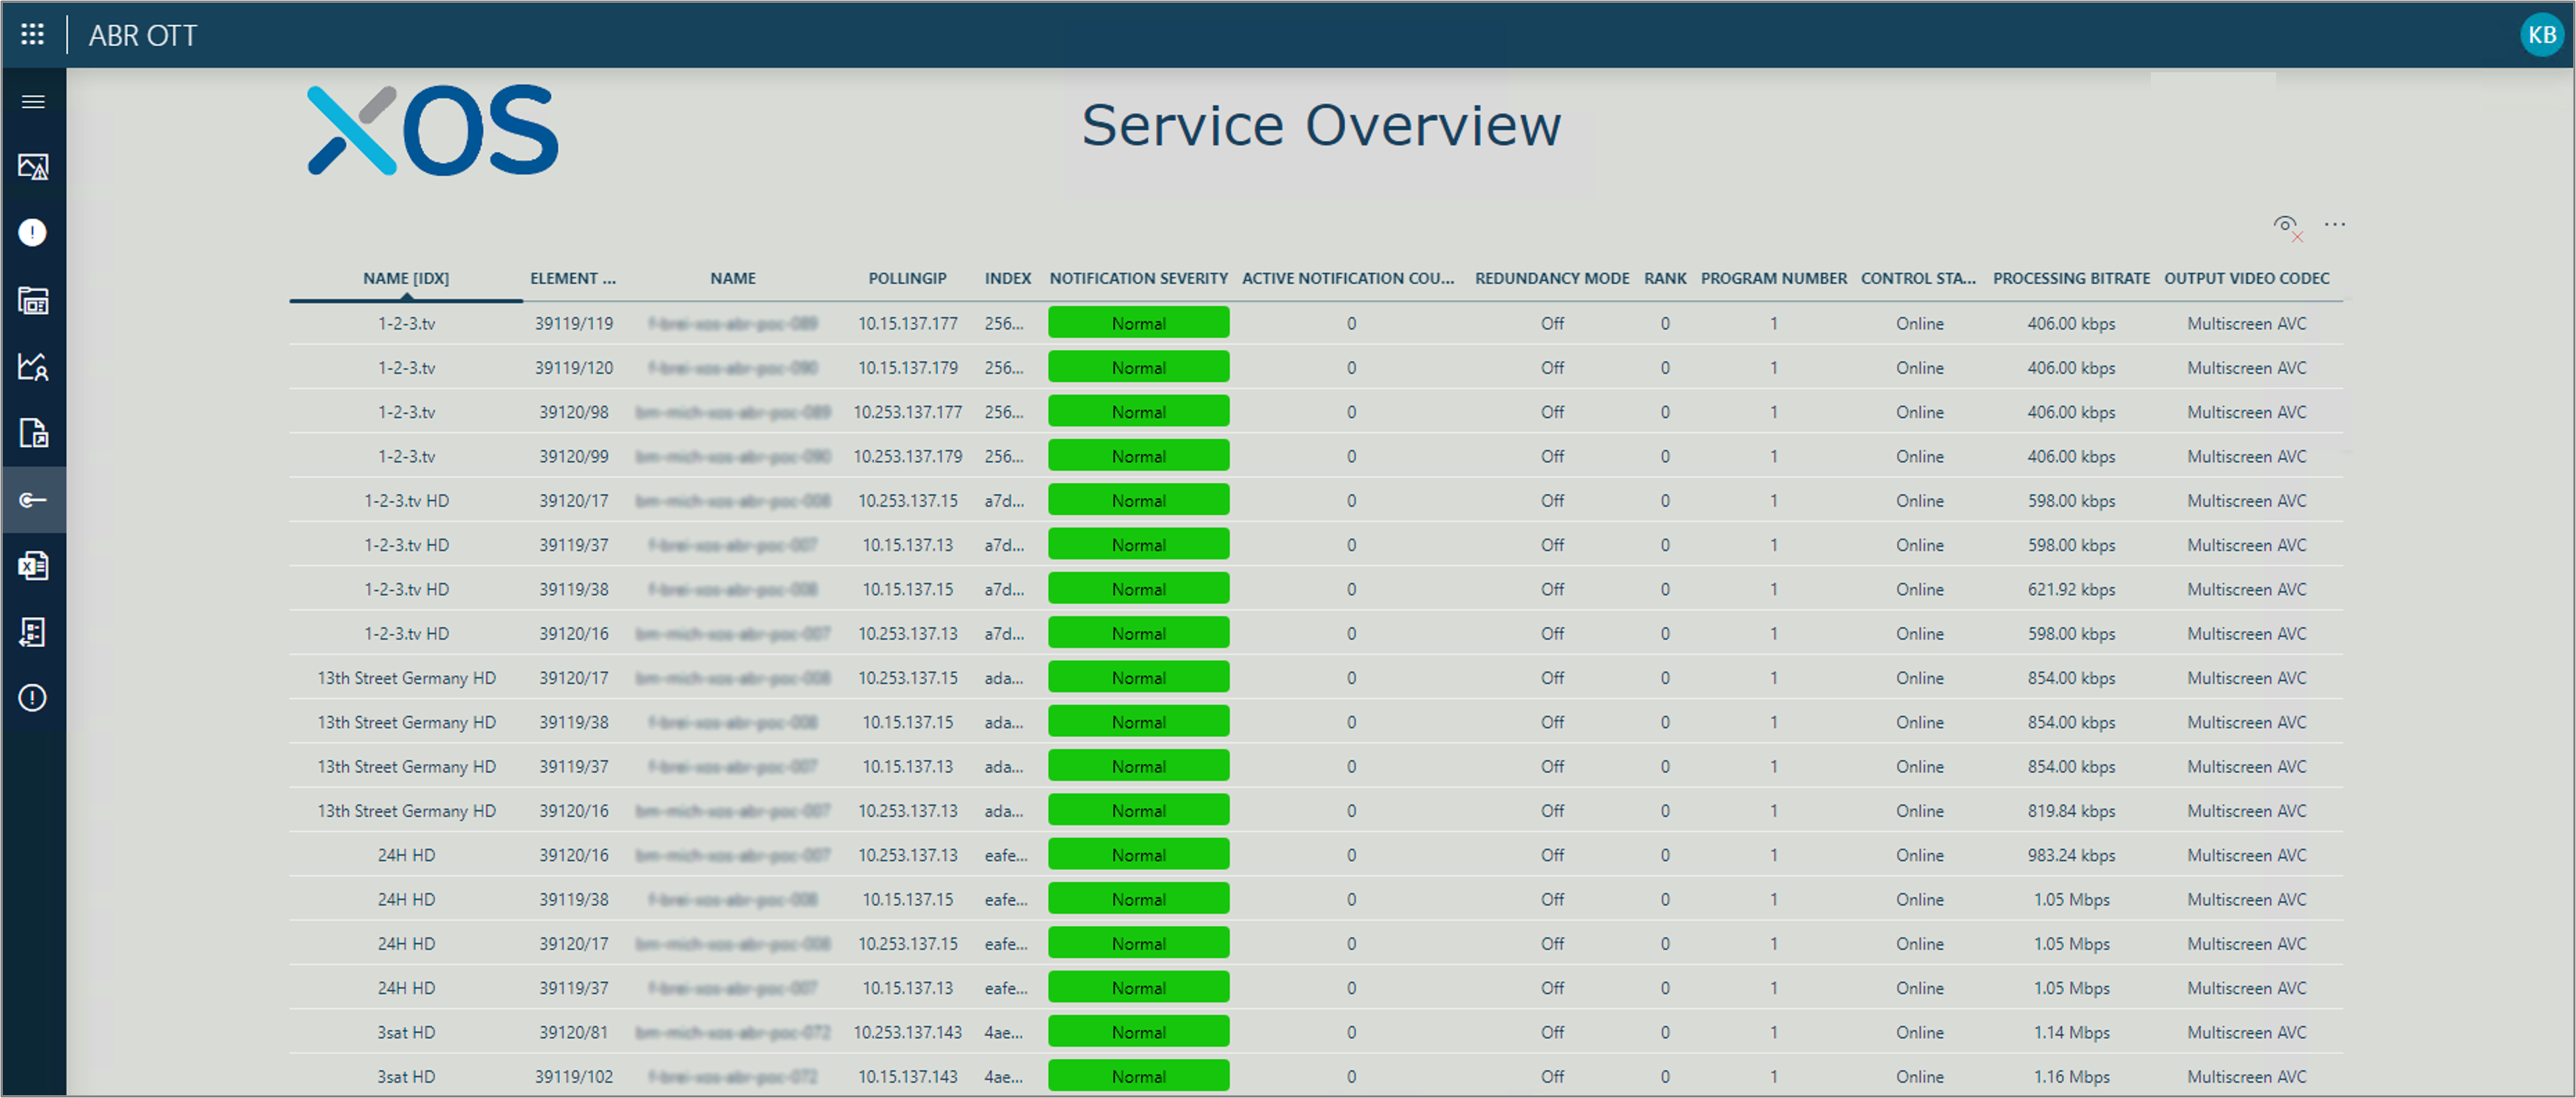Open the report tree sidebar icon
This screenshot has height=1098, width=2576.
pos(33,632)
